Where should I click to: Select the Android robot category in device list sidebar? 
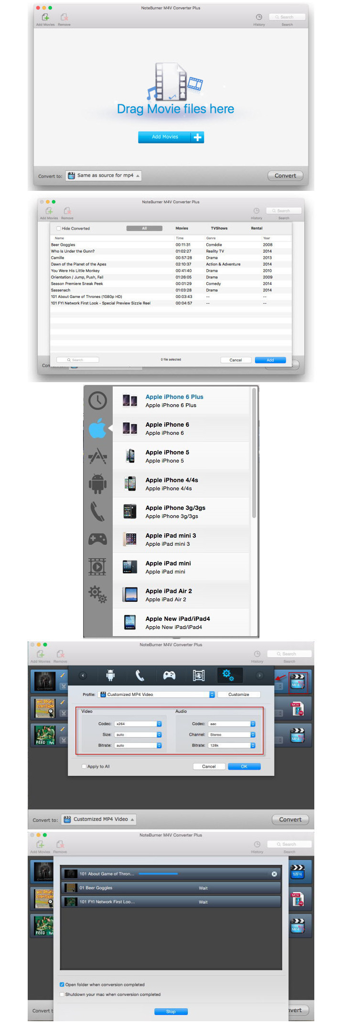97,484
